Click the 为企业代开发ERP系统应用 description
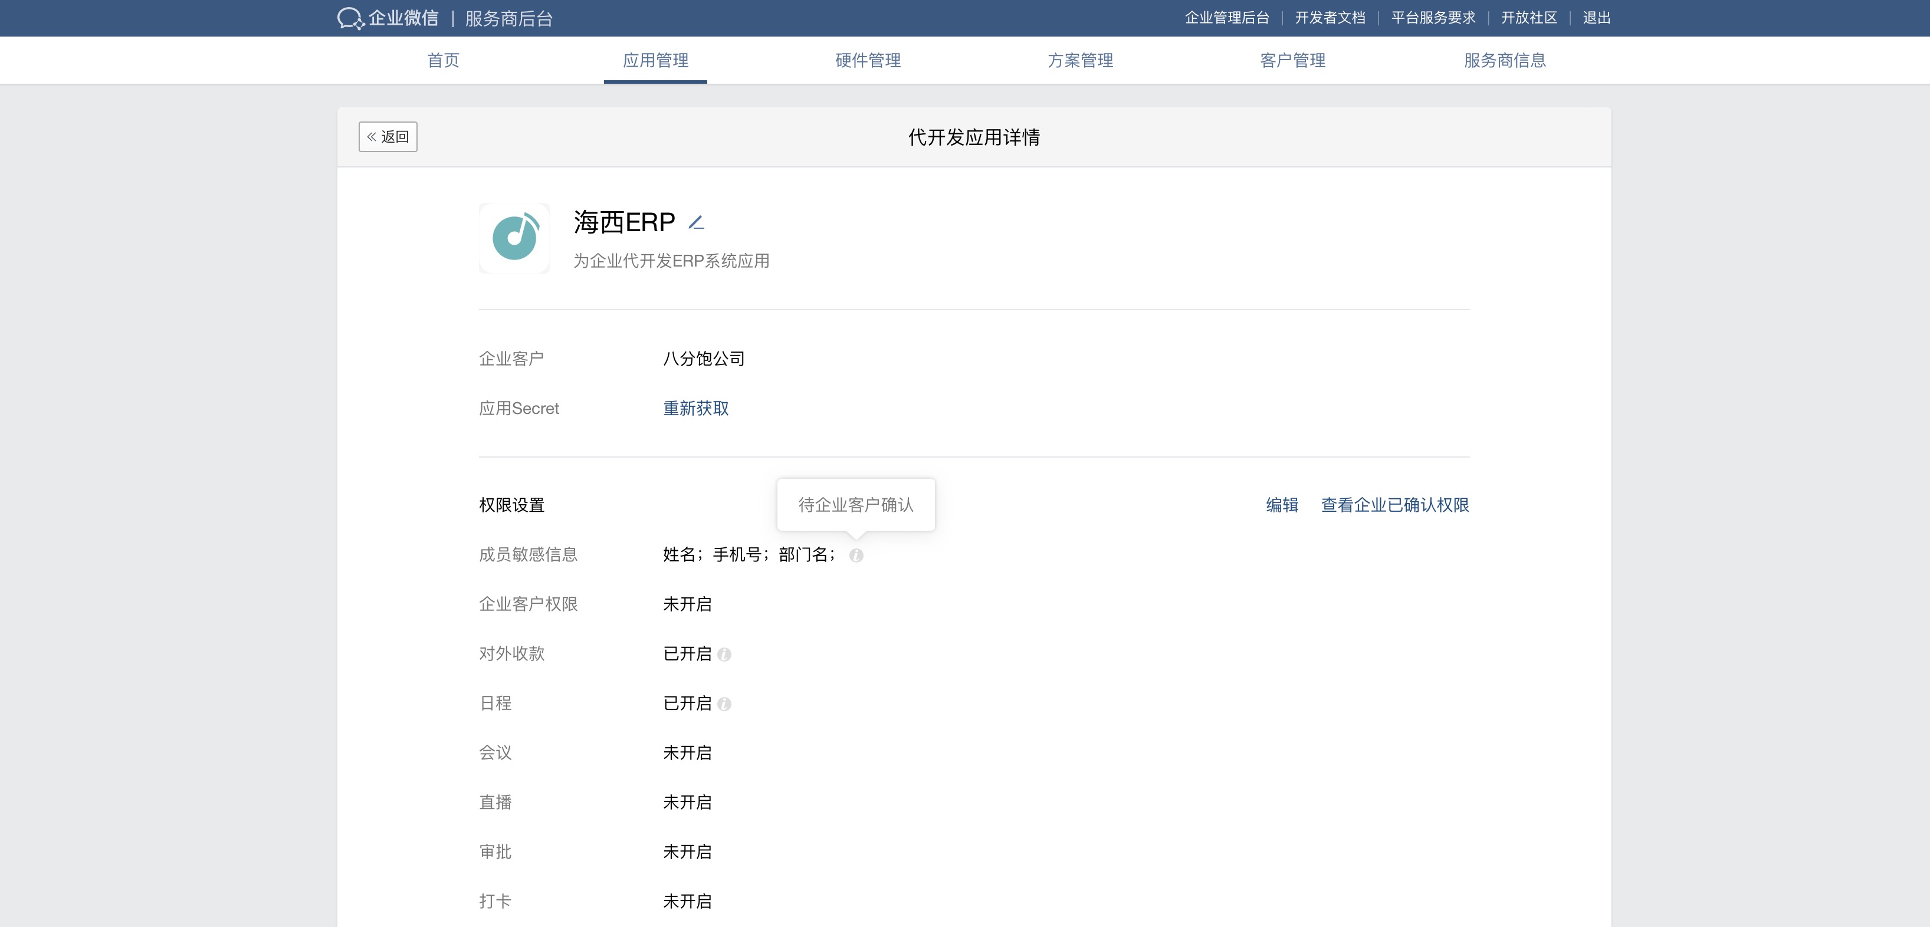This screenshot has height=927, width=1930. click(x=671, y=261)
